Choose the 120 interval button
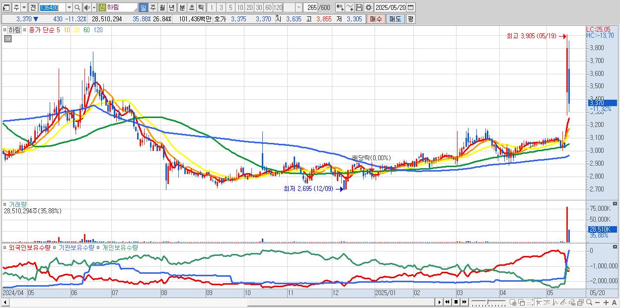The height and width of the screenshot is (308, 620). pyautogui.click(x=278, y=7)
